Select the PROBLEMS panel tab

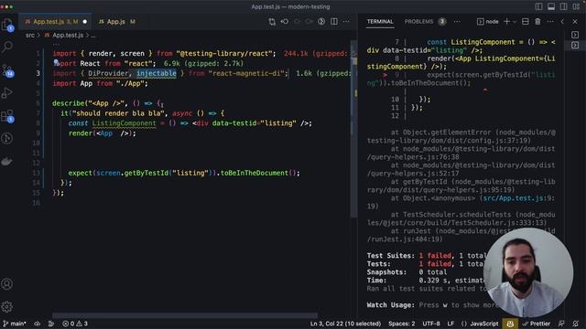(419, 22)
